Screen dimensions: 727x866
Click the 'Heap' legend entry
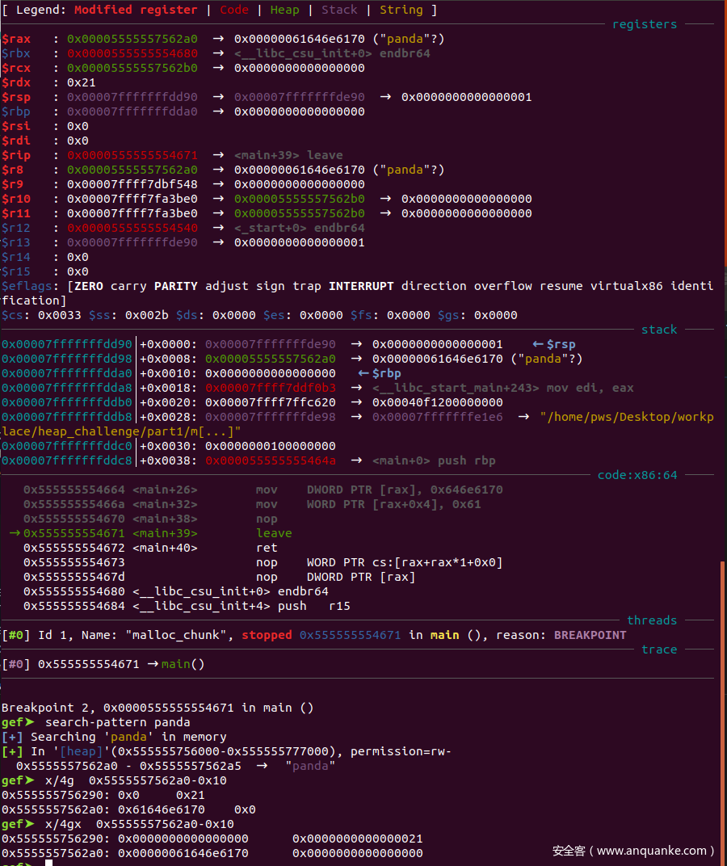click(x=284, y=10)
